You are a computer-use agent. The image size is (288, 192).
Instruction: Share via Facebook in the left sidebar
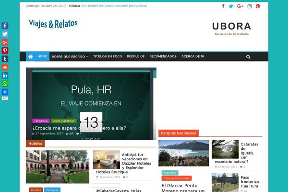[5, 25]
